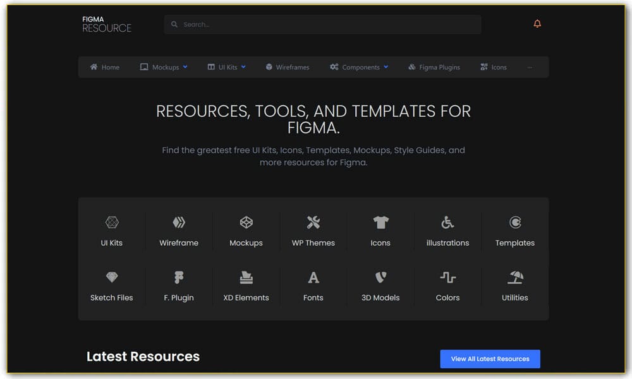Expand the overflow menu with three dots
The height and width of the screenshot is (379, 632).
[530, 67]
